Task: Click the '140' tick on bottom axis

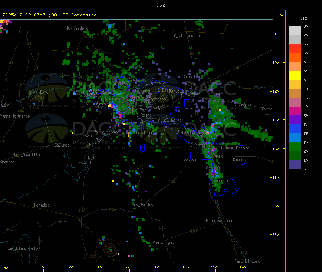Action: [243, 267]
